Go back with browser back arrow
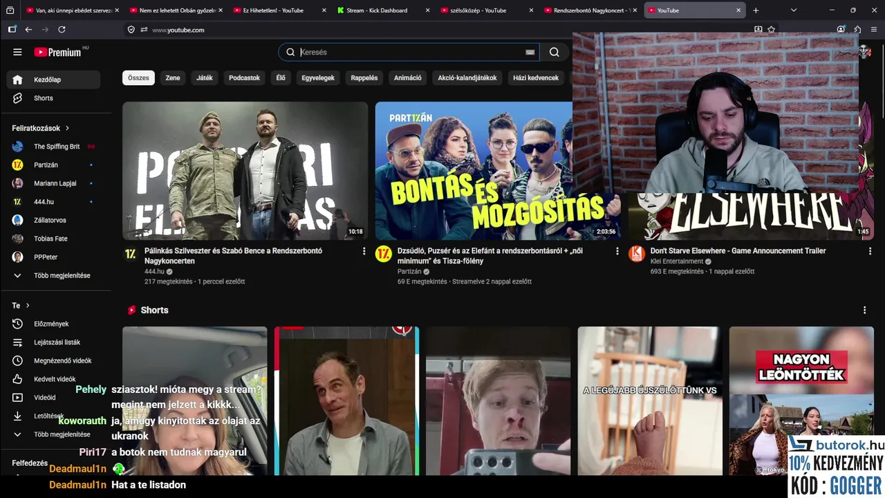 (x=28, y=30)
